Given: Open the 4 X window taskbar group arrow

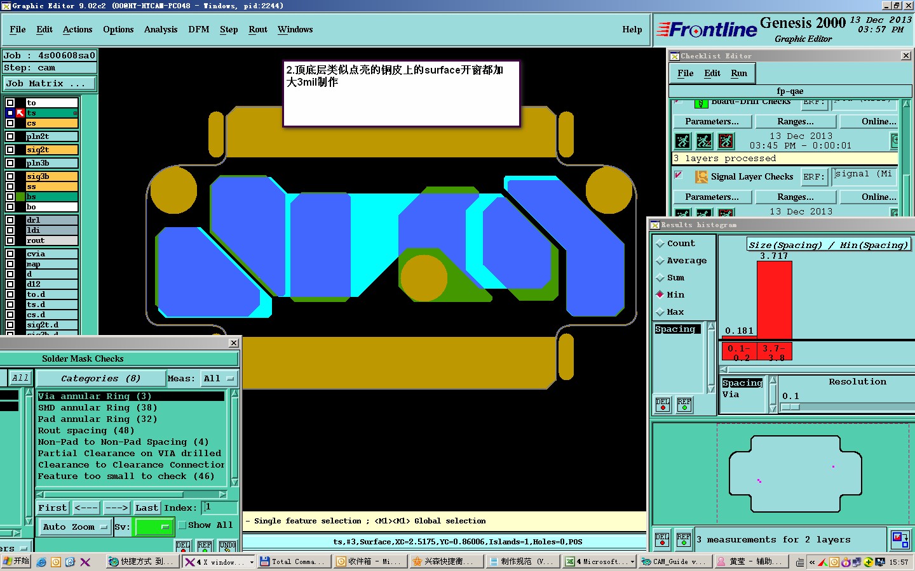Looking at the screenshot, I should [252, 562].
